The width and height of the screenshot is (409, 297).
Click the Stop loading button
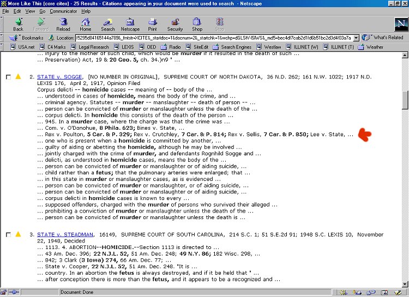tap(220, 25)
